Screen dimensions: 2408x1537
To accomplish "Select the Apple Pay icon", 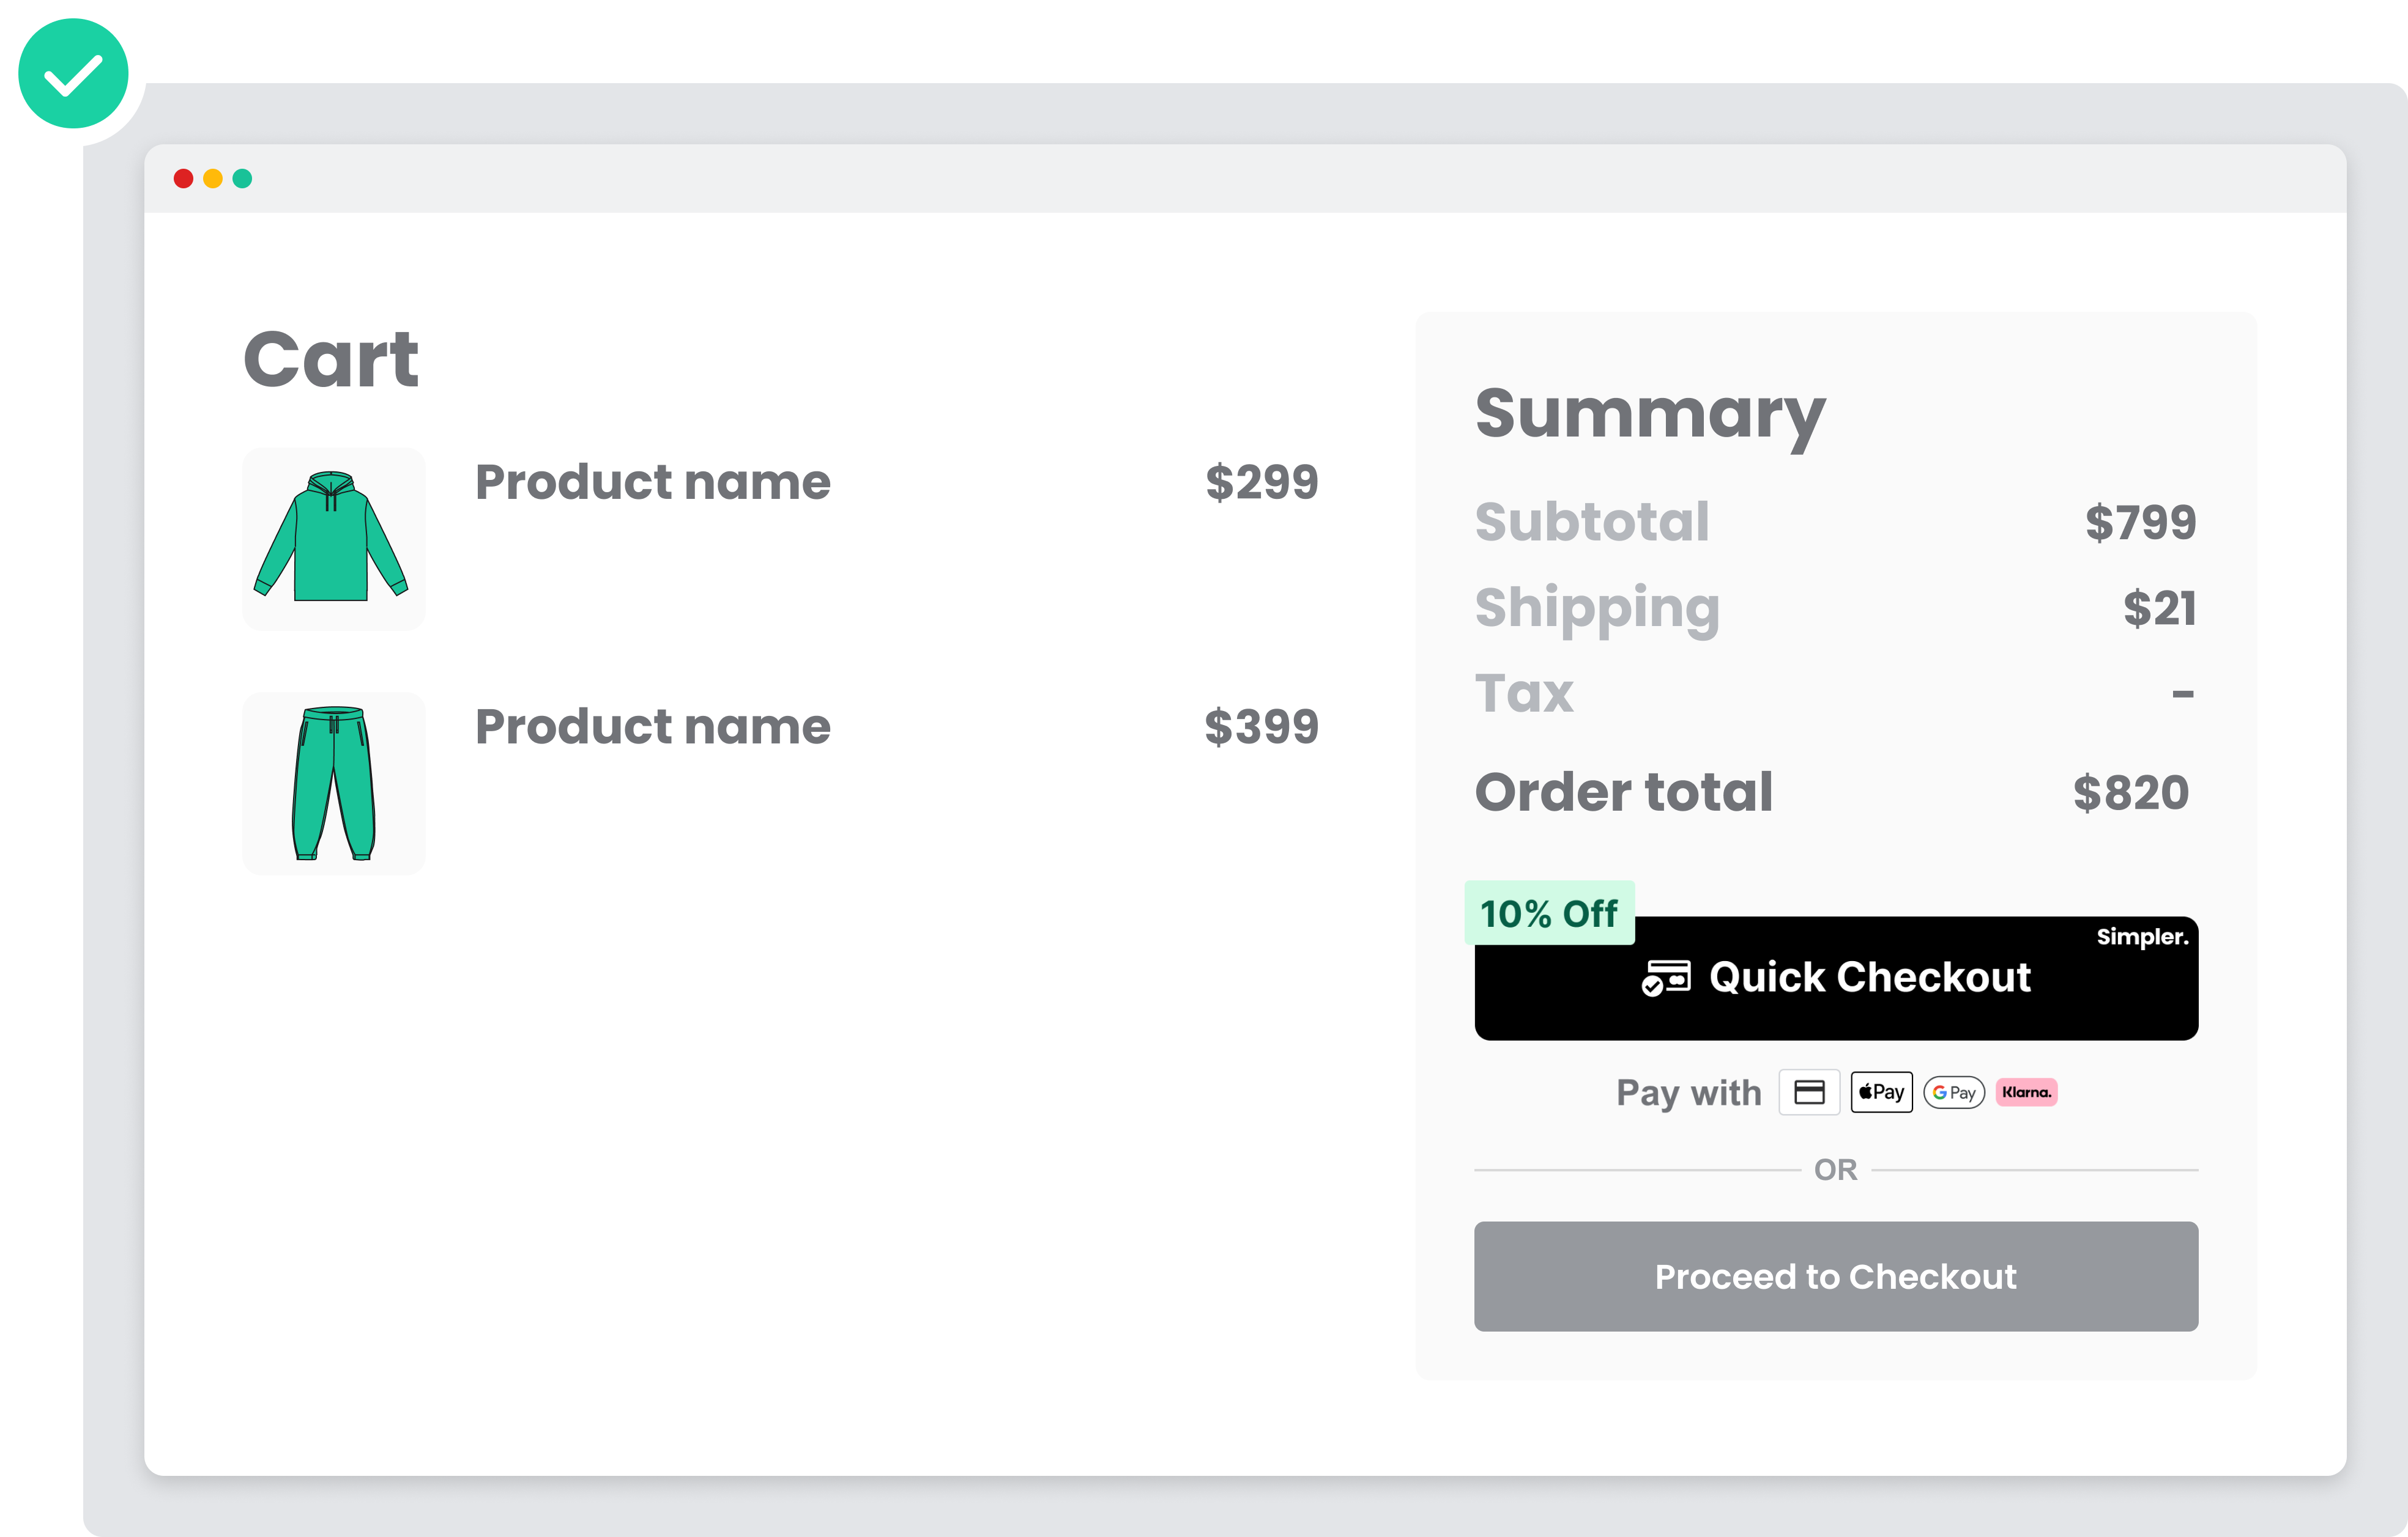I will [x=1881, y=1093].
